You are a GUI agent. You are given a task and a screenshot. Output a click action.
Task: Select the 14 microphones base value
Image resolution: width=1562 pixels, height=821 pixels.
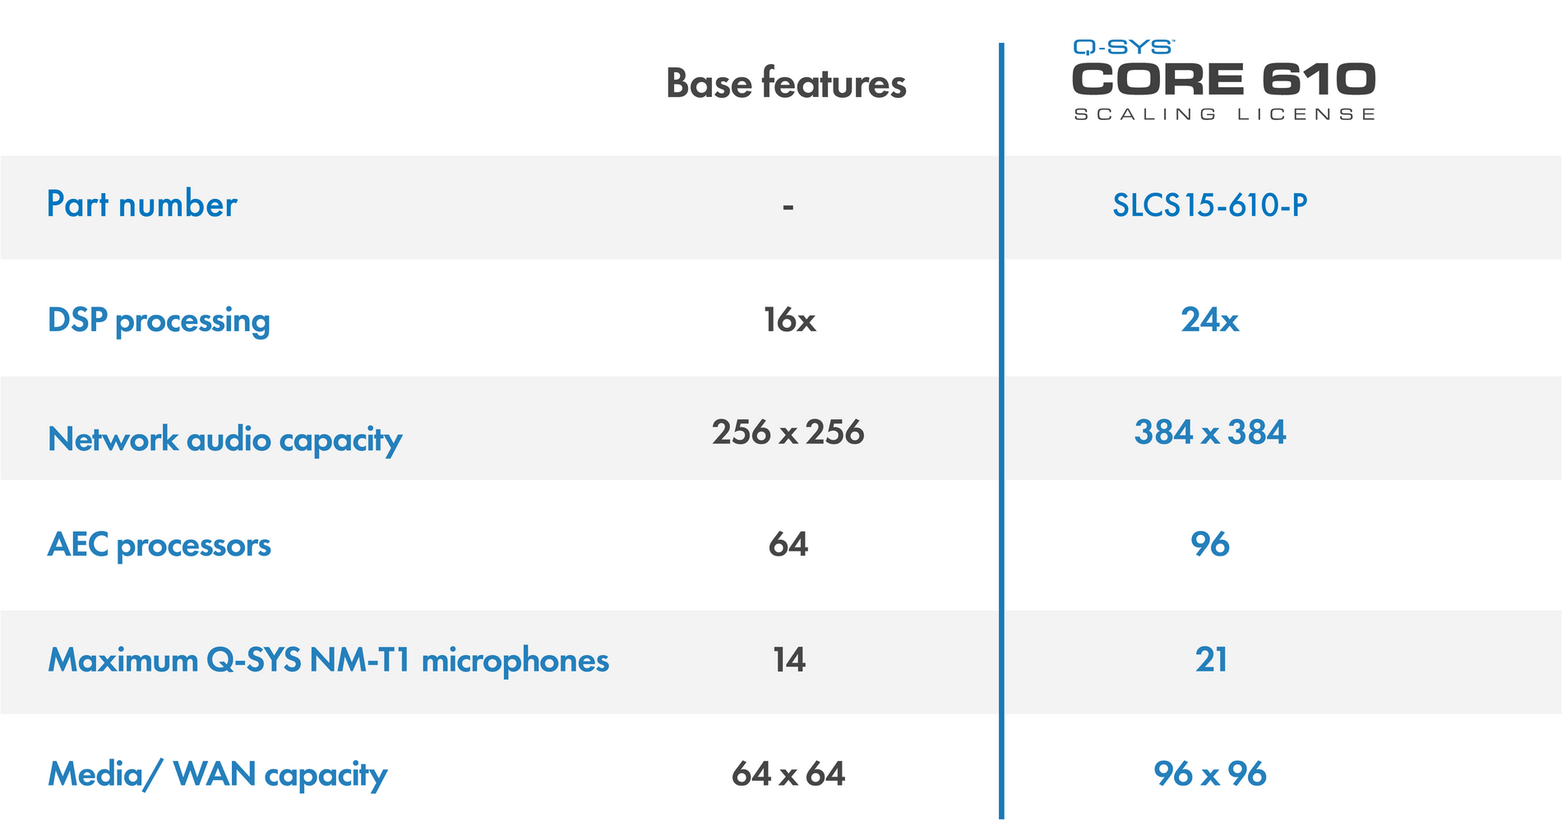(788, 660)
